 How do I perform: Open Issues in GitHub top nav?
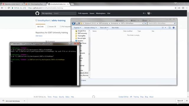point(92,13)
